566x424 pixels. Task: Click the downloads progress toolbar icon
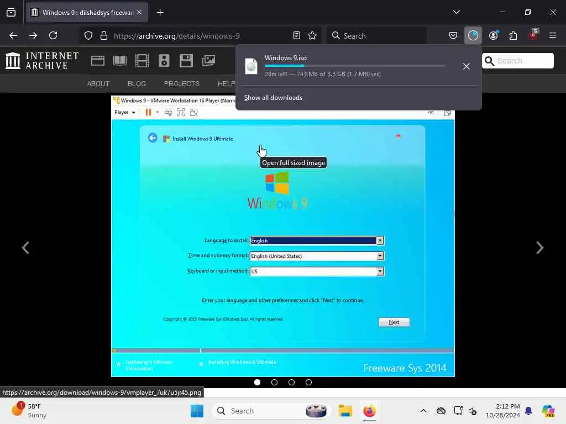pos(473,35)
